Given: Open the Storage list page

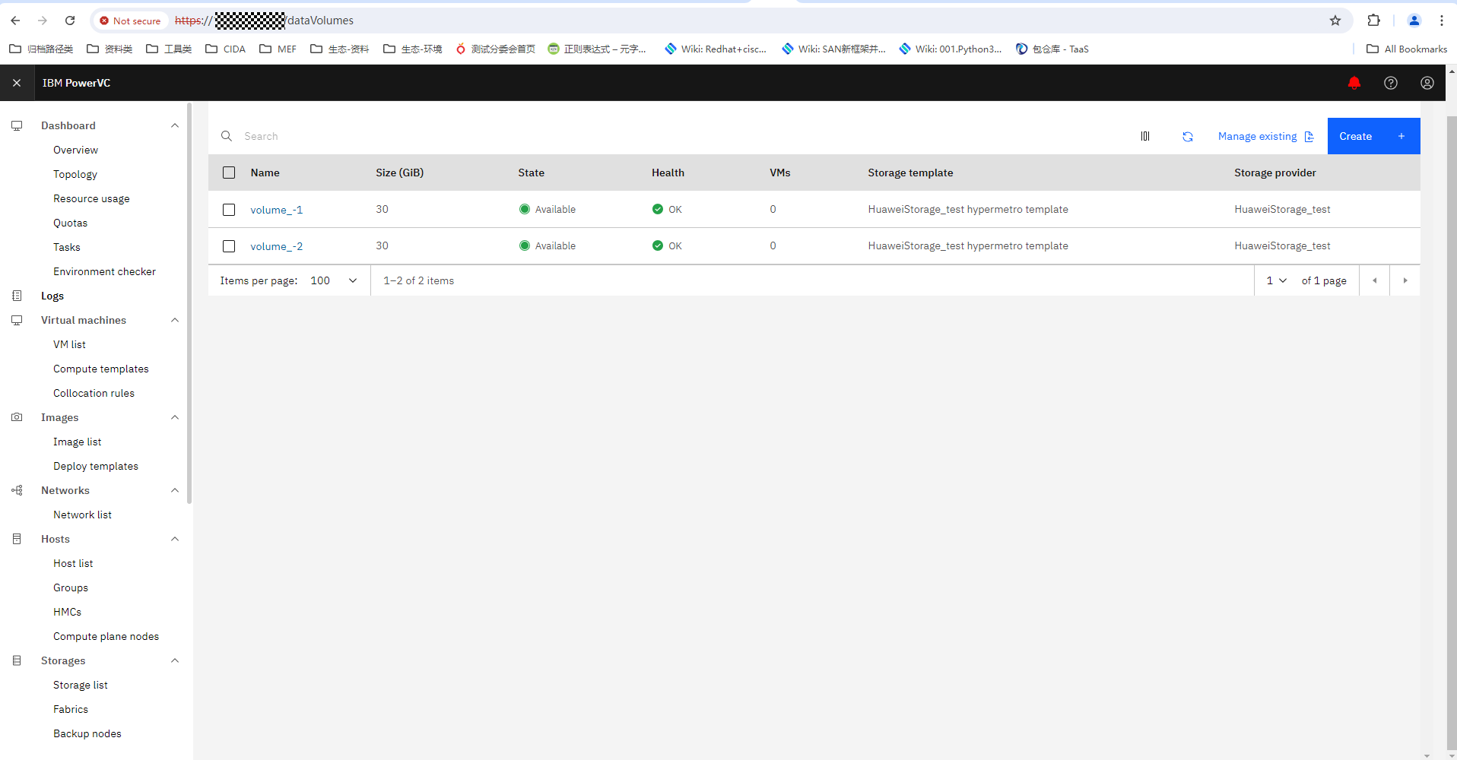Looking at the screenshot, I should click(x=81, y=685).
